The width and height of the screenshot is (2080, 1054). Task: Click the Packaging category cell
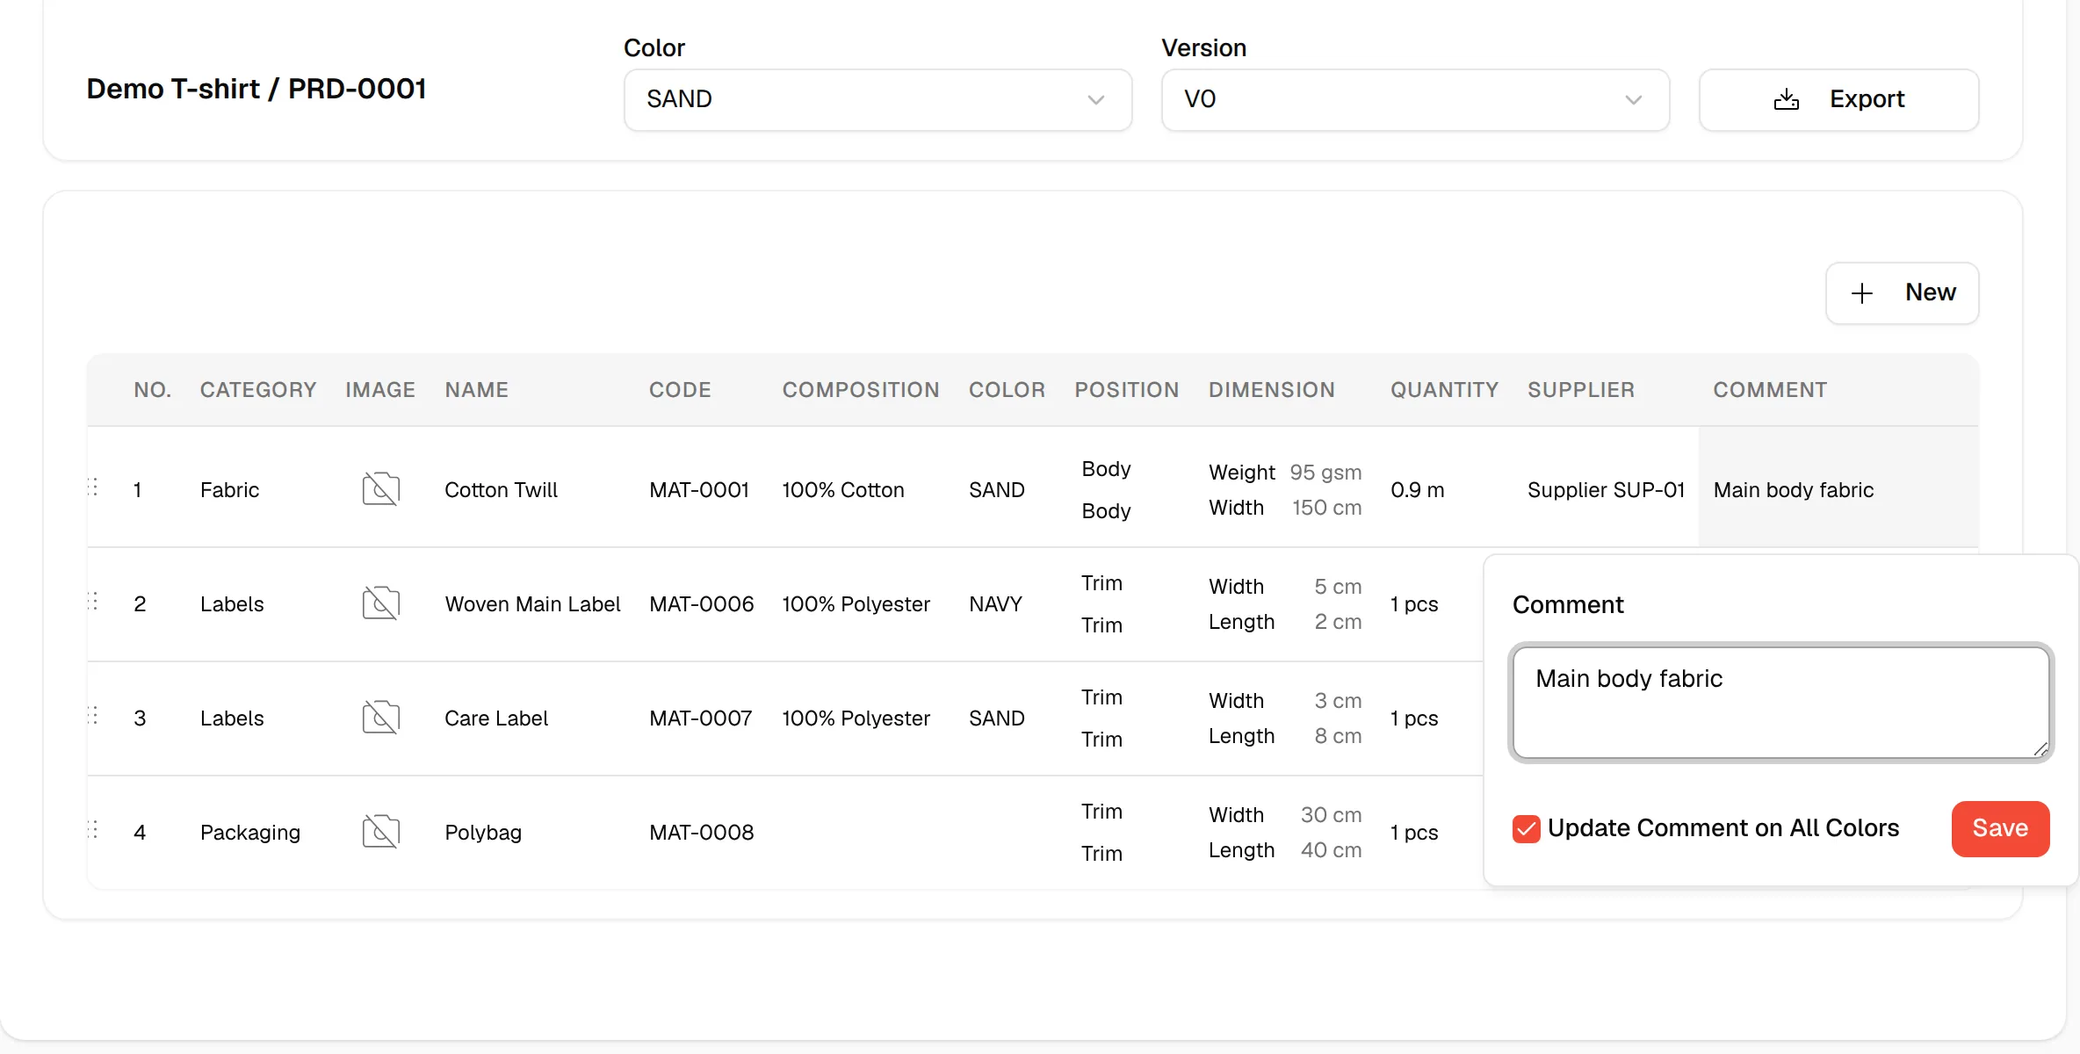click(250, 833)
